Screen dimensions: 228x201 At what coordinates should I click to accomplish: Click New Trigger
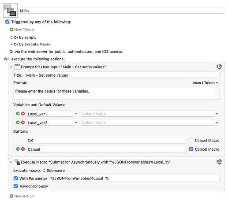(22, 30)
